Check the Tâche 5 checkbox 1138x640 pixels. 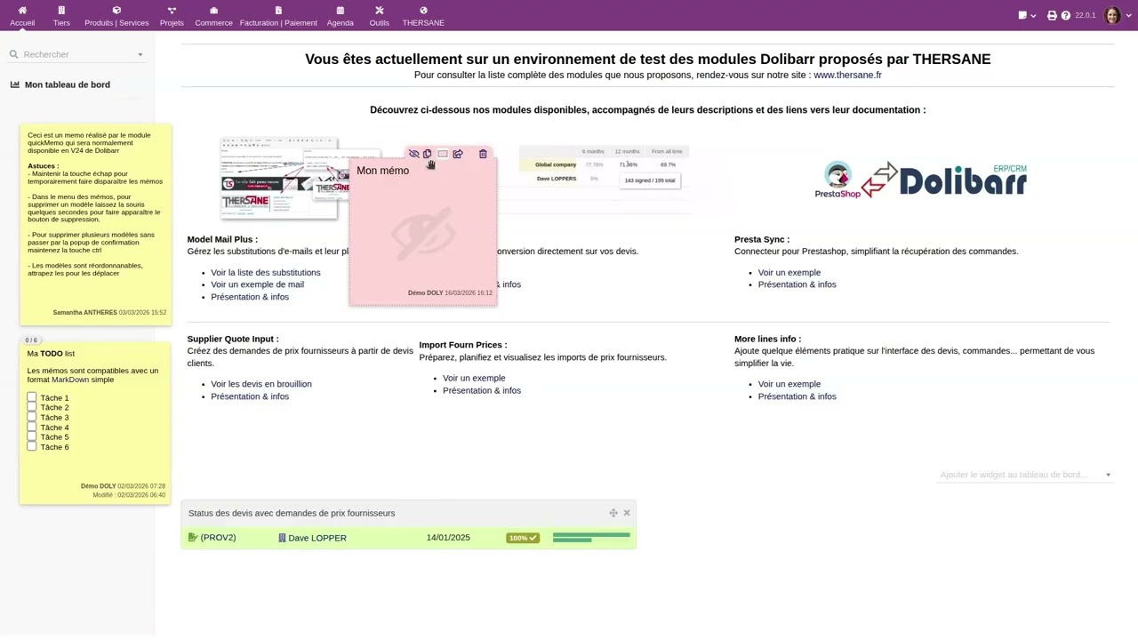(32, 436)
